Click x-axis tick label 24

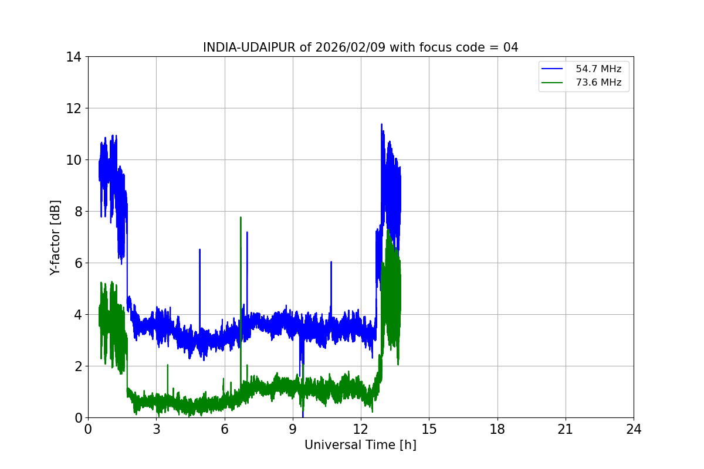[x=634, y=429]
